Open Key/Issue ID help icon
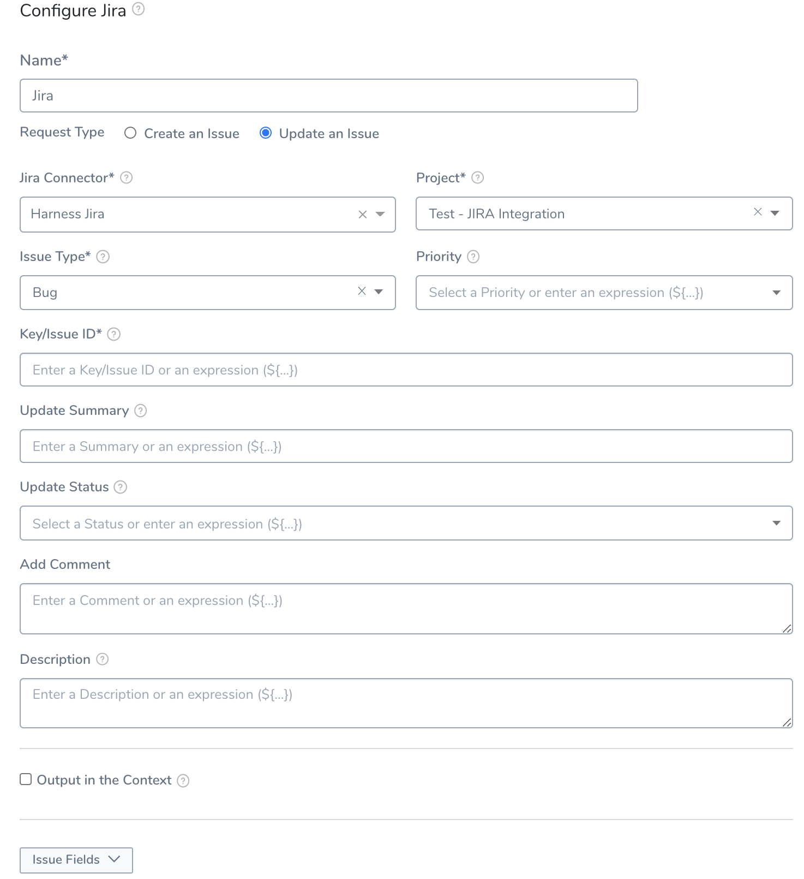This screenshot has width=804, height=879. click(x=114, y=334)
